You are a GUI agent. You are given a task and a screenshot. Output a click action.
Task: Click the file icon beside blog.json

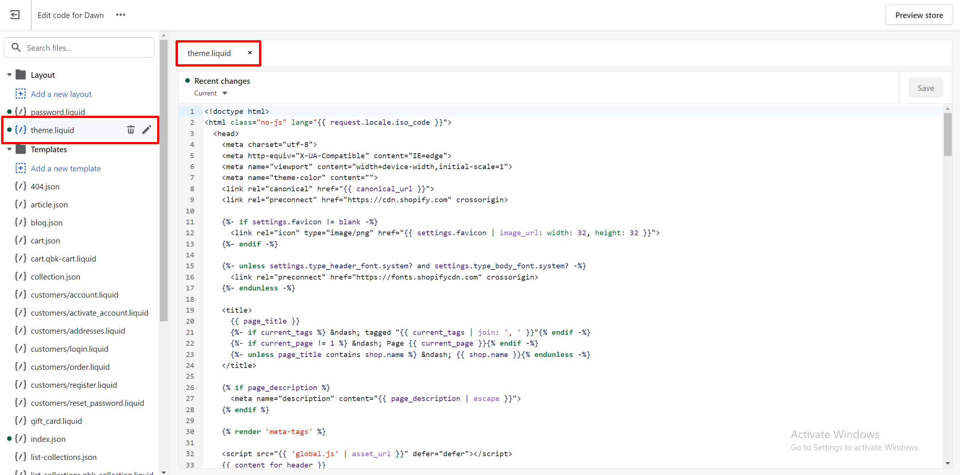point(21,222)
